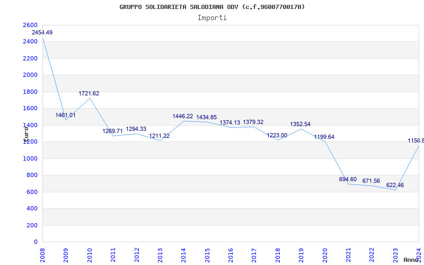Click the 2600 y-axis tick value
This screenshot has width=424, height=265.
30,25
